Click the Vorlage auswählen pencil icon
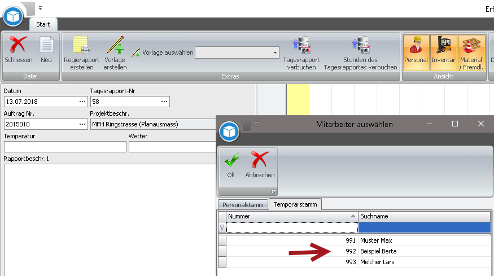494x276 pixels. 136,52
